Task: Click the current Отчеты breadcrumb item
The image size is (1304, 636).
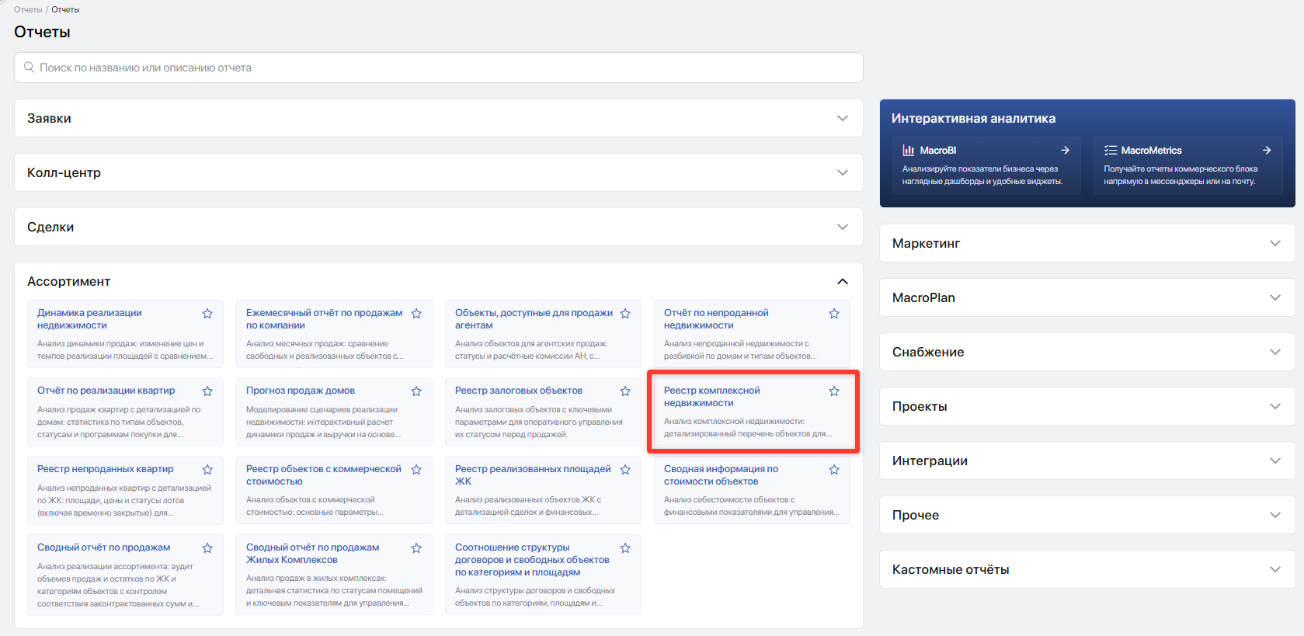Action: (65, 9)
